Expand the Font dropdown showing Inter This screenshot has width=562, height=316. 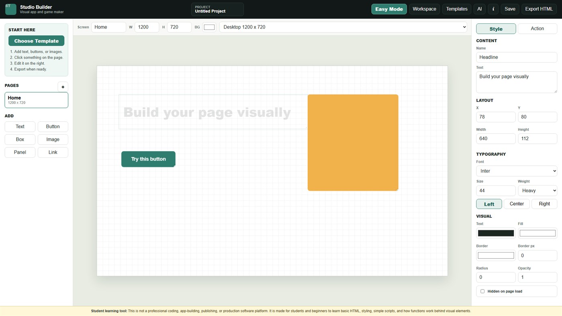[x=517, y=171]
